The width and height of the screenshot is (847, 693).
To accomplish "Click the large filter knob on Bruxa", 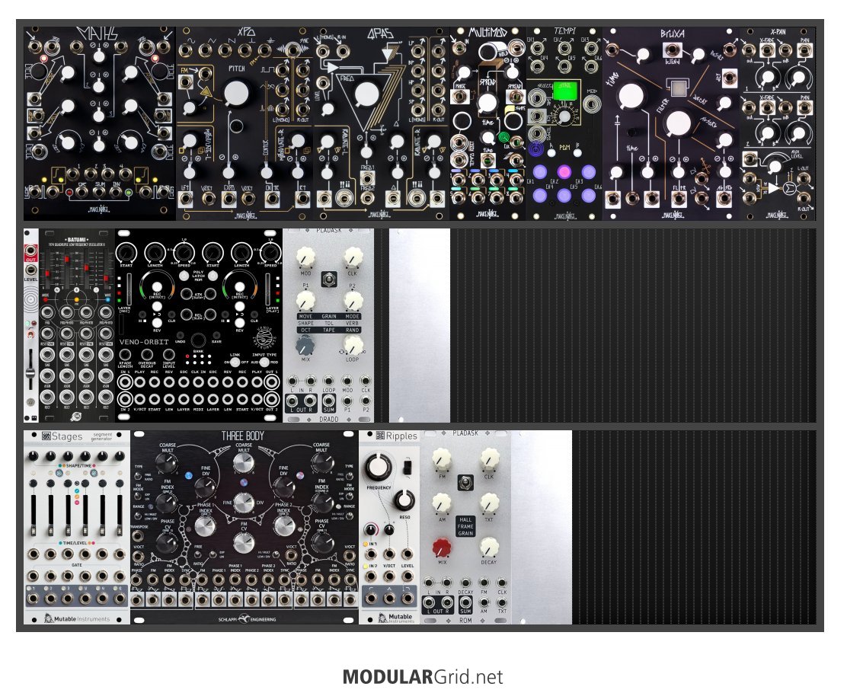I will [x=679, y=123].
